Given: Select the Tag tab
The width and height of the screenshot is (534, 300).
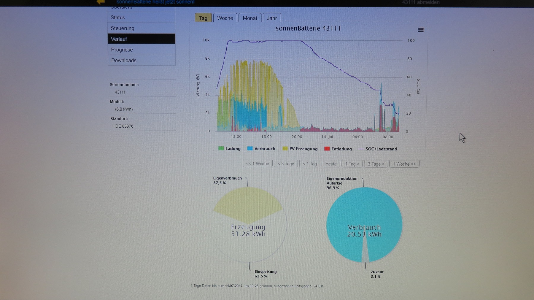Looking at the screenshot, I should (x=203, y=18).
